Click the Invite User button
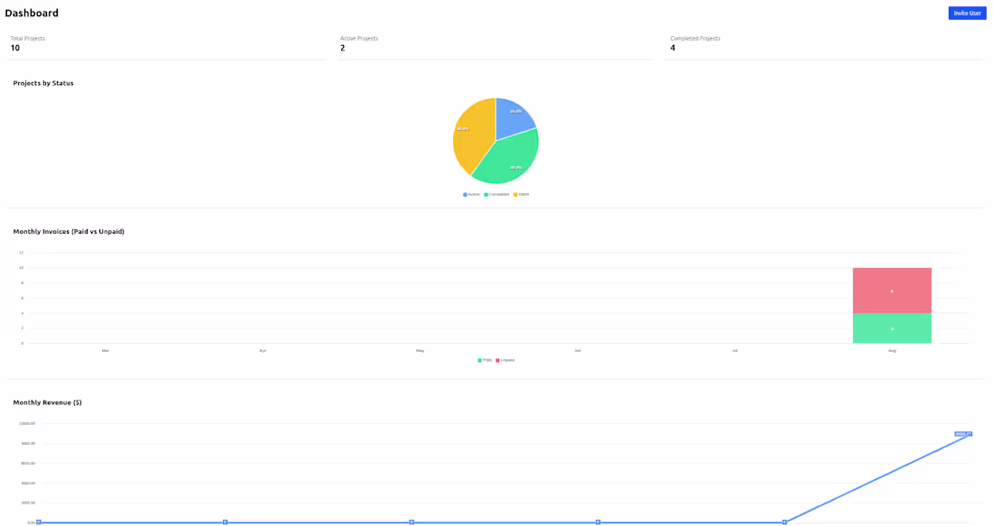Screen dimensions: 993x526 pyautogui.click(x=967, y=12)
